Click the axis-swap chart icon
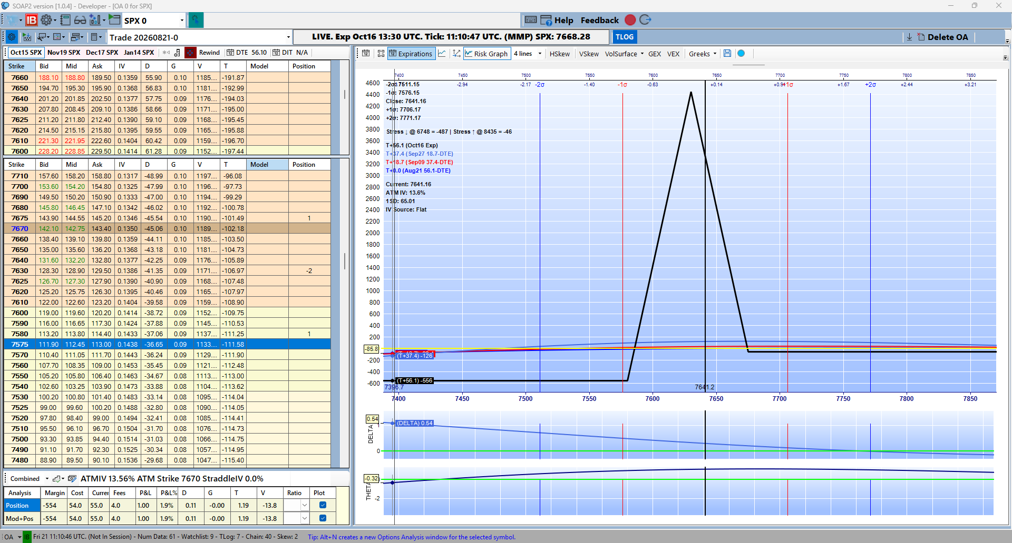The width and height of the screenshot is (1012, 543). click(x=456, y=53)
